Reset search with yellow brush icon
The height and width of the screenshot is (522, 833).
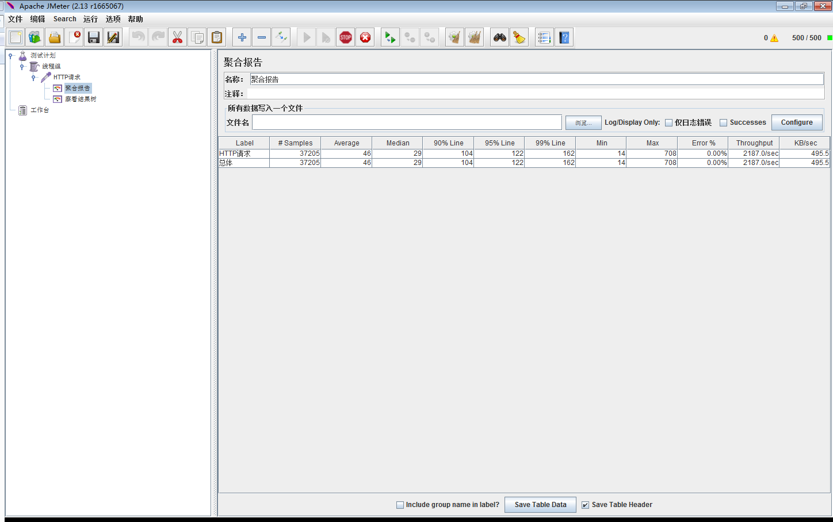[519, 37]
